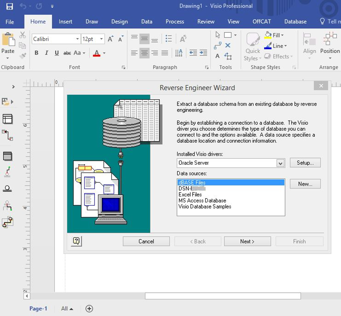Screen dimensions: 341x316
Task: Click the Increase Font Size icon
Action: click(111, 39)
